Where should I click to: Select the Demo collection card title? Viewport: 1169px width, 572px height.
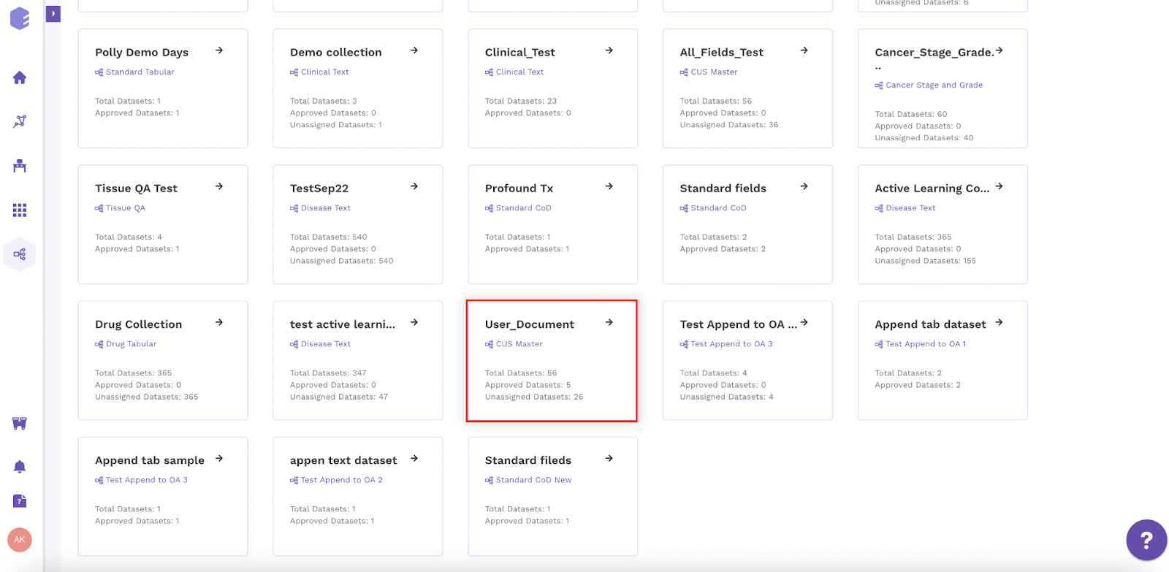(x=336, y=53)
